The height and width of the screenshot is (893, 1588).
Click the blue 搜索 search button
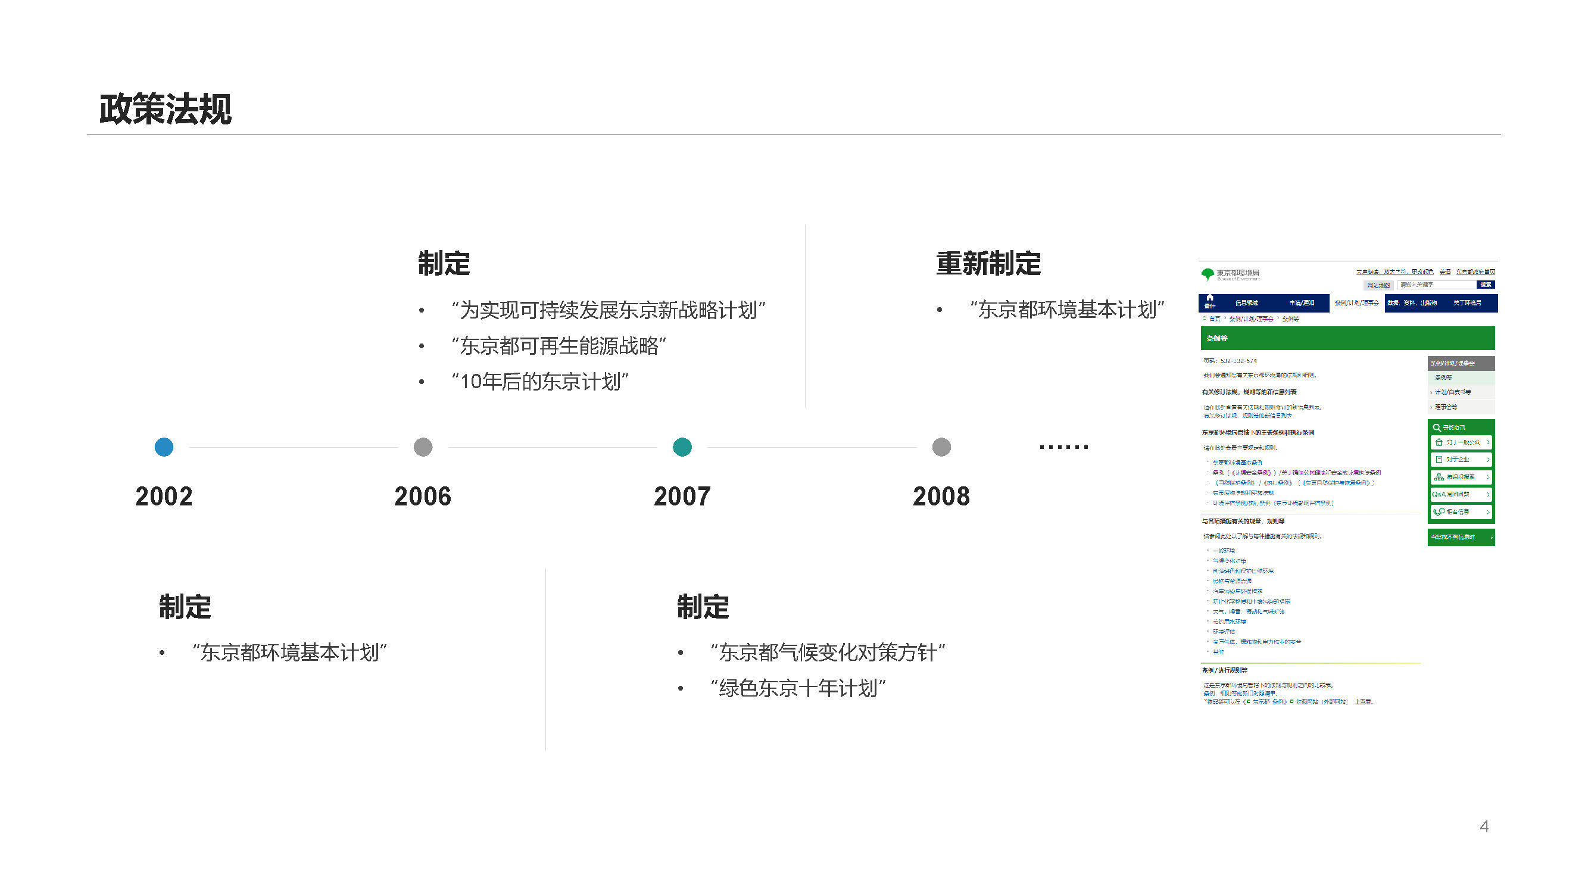[x=1486, y=285]
